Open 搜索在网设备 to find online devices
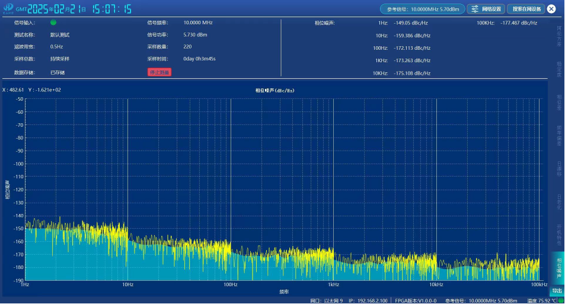Viewport: 565px width, 304px height. click(x=526, y=9)
